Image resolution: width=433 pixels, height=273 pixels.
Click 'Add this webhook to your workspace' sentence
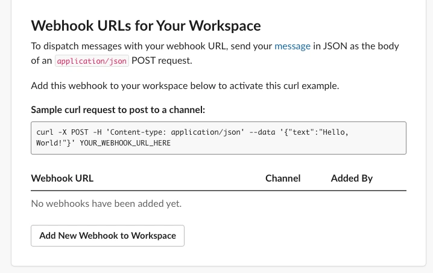(x=185, y=85)
